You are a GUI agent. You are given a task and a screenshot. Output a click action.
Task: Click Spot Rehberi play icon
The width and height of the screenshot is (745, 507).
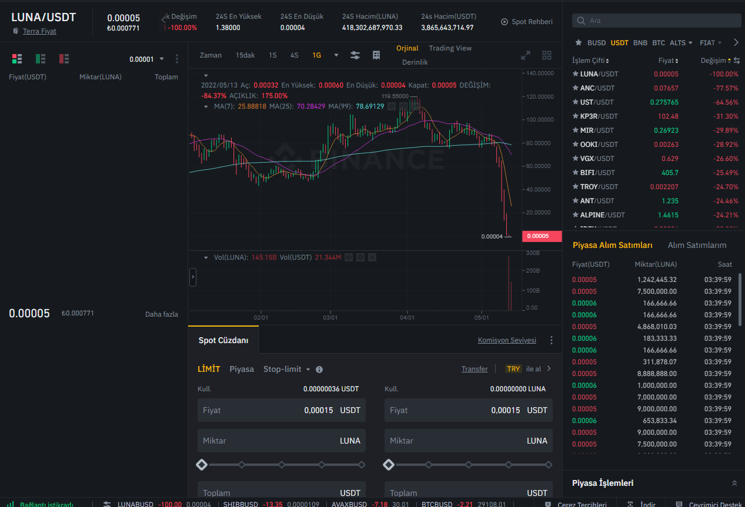pos(505,22)
